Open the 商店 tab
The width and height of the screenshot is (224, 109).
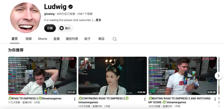pyautogui.click(x=101, y=39)
